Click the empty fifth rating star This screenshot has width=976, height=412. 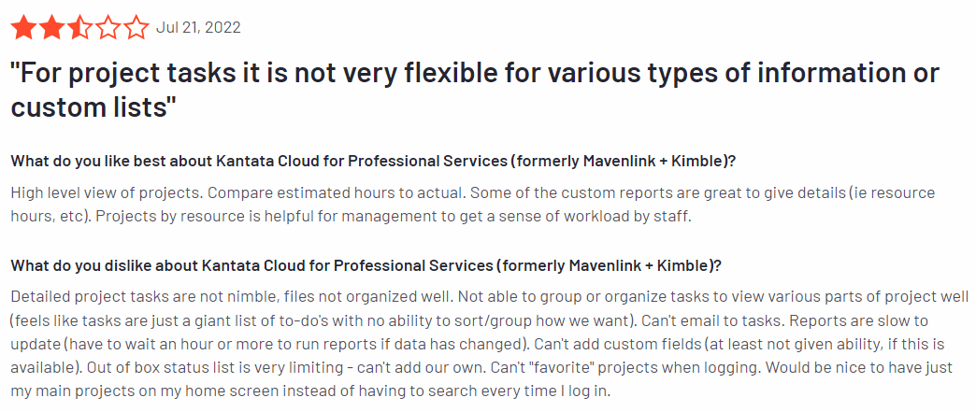point(136,28)
